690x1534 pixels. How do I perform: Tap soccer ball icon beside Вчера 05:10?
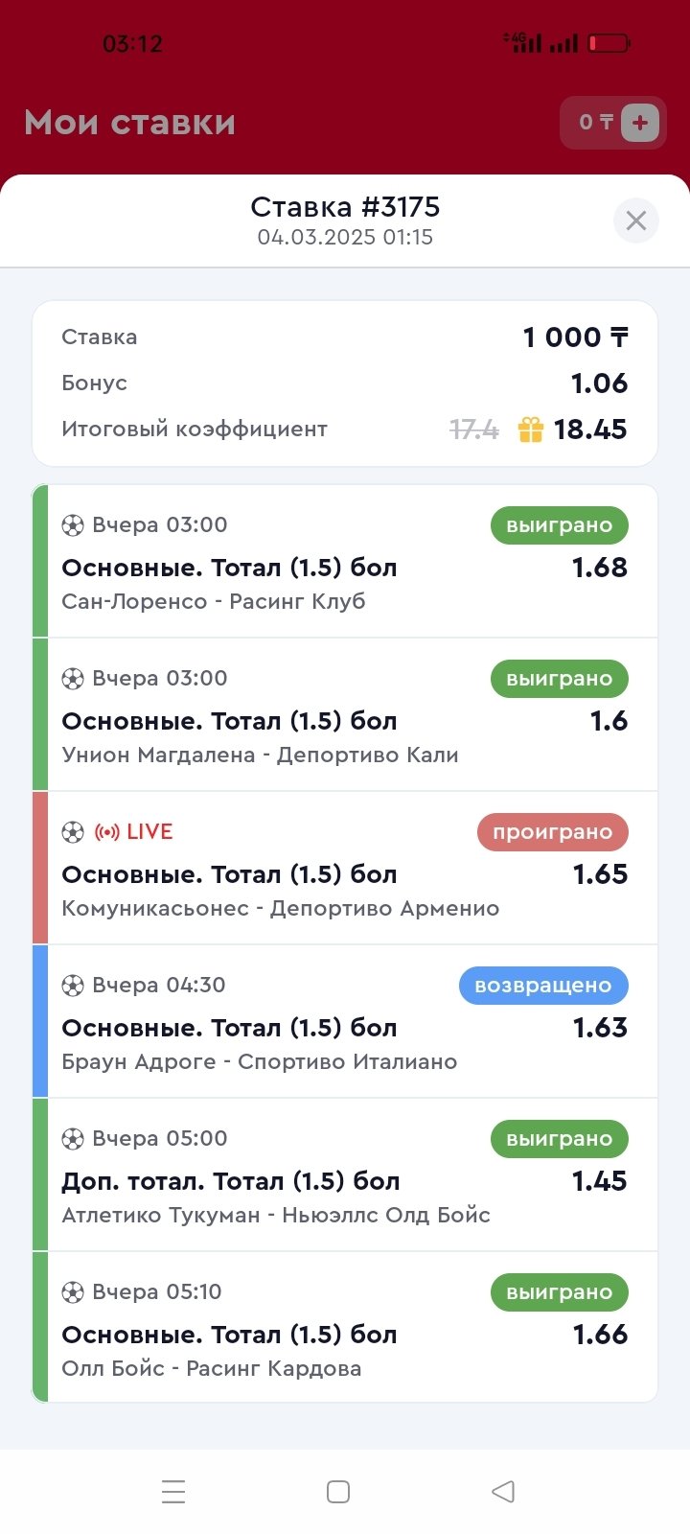pyautogui.click(x=73, y=1292)
